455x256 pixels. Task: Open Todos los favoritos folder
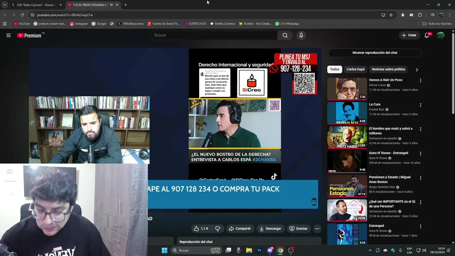tap(437, 24)
